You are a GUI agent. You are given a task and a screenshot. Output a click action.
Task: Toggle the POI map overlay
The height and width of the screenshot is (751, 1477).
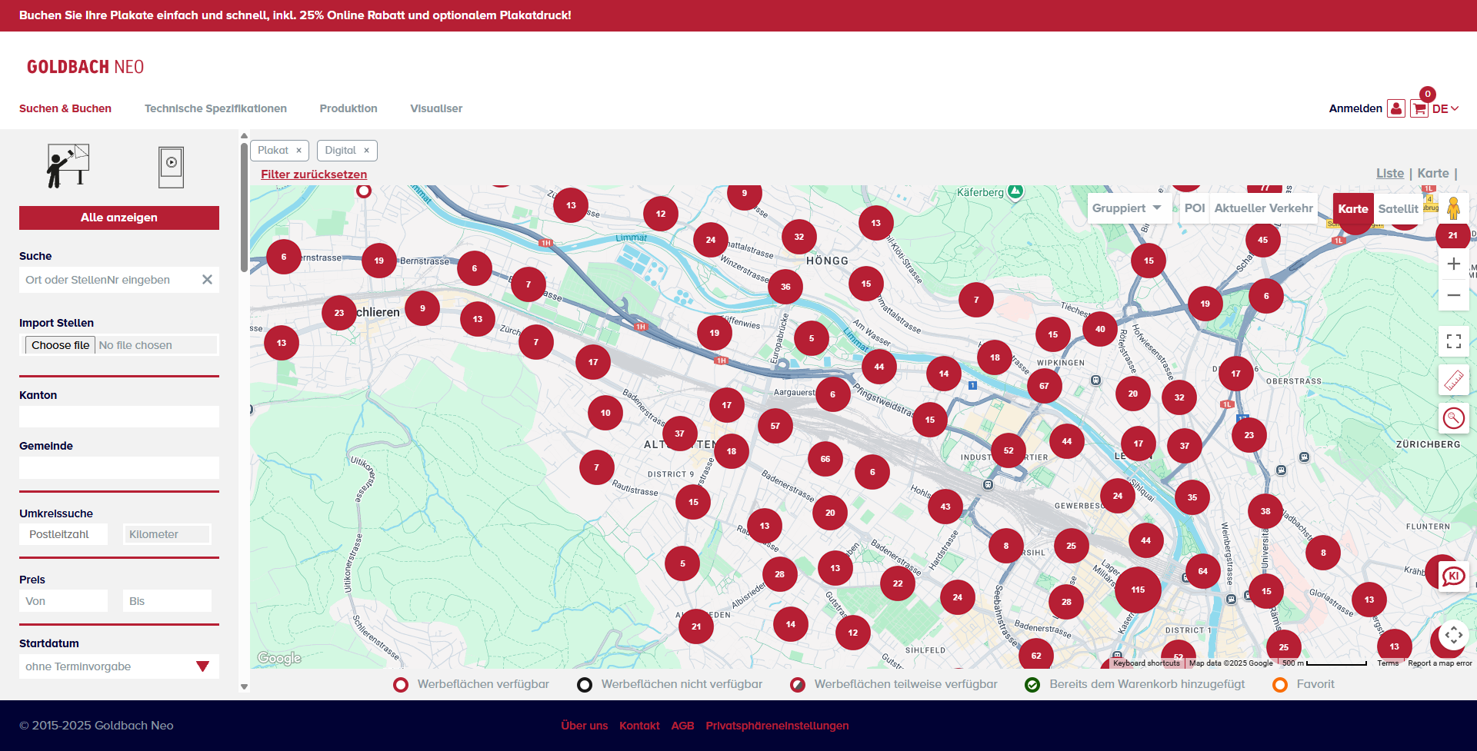(1194, 208)
